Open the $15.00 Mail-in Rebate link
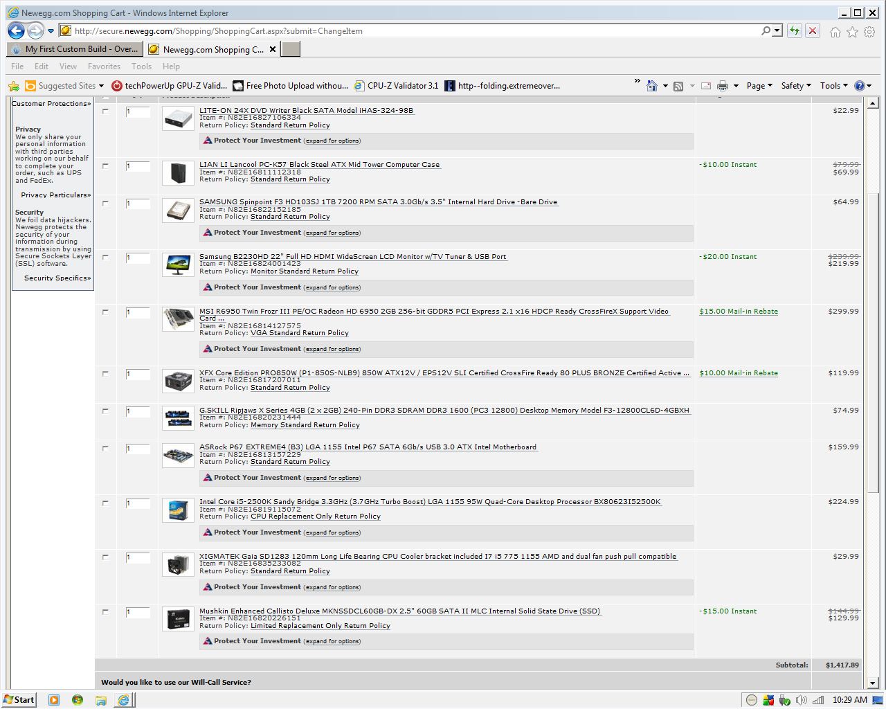This screenshot has width=886, height=709. point(738,312)
